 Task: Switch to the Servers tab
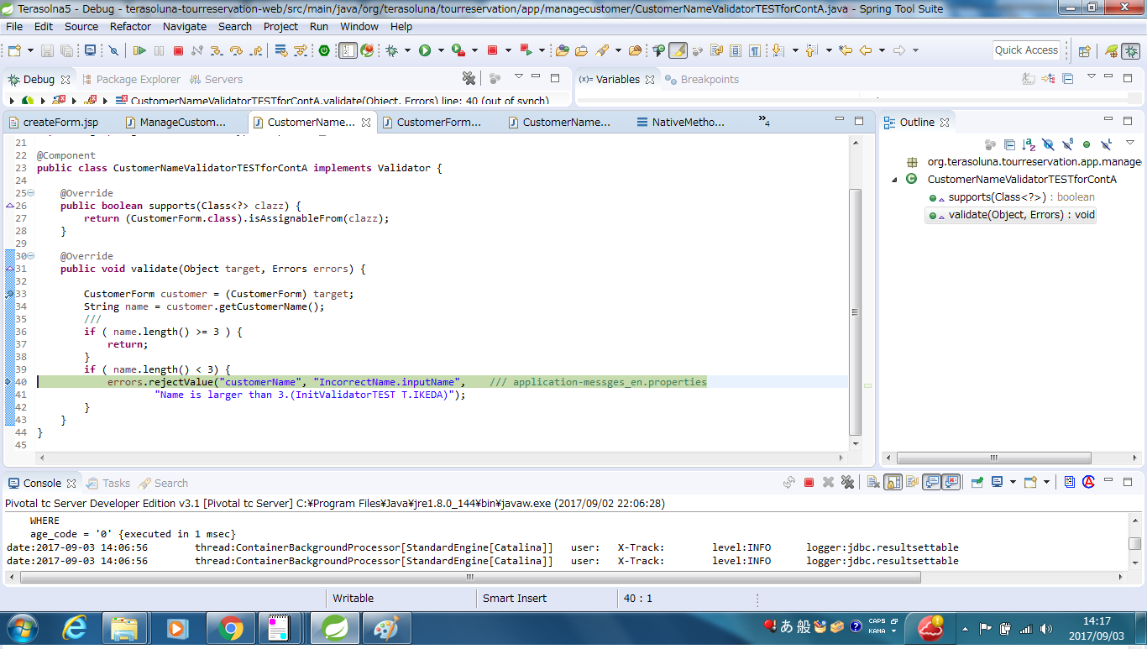click(x=217, y=79)
